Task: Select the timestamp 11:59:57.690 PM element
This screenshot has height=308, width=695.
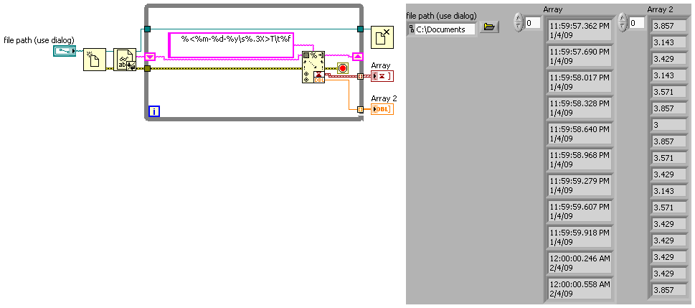Action: pyautogui.click(x=580, y=57)
